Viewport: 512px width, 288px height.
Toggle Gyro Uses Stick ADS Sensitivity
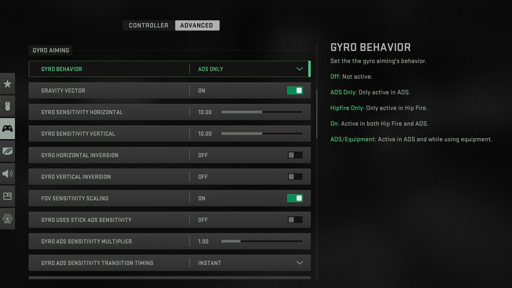coord(295,220)
